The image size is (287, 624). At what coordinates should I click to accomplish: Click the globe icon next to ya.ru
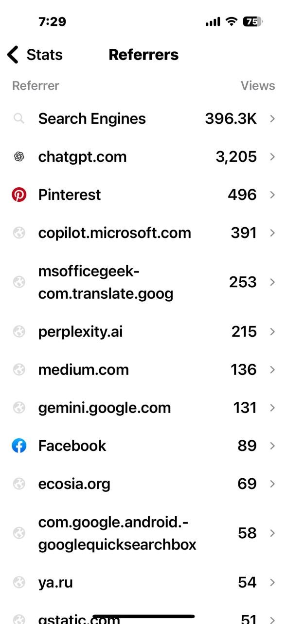[x=19, y=582]
